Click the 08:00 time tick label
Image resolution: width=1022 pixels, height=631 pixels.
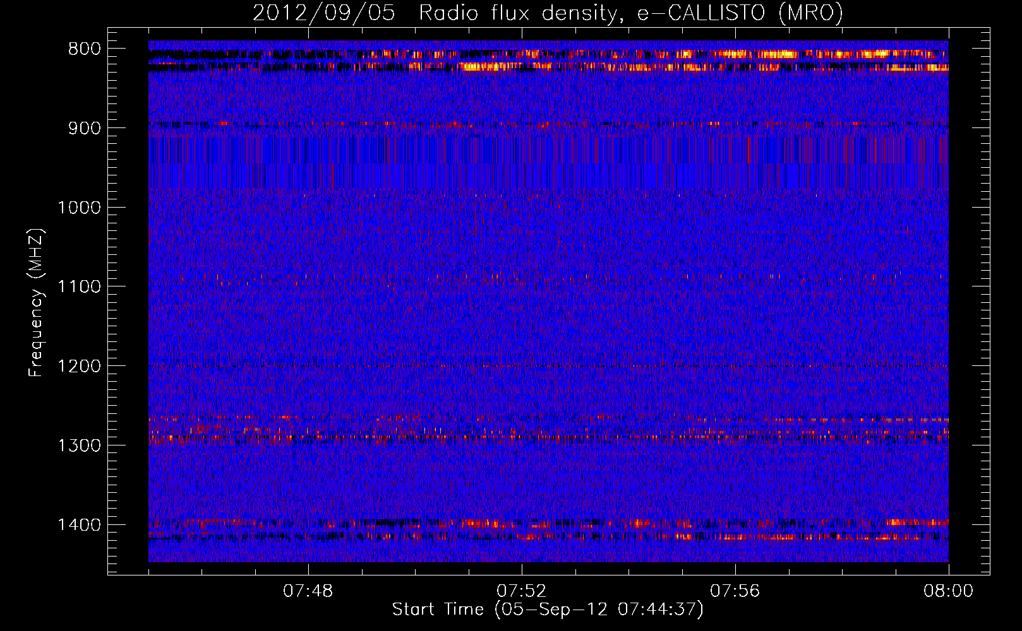pos(949,591)
